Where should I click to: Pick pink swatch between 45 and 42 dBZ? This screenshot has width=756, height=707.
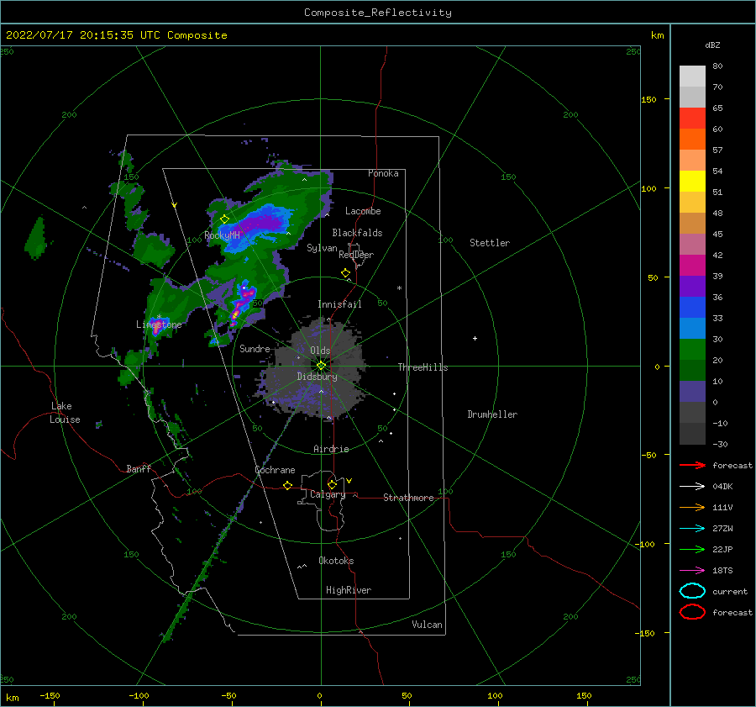pyautogui.click(x=692, y=245)
